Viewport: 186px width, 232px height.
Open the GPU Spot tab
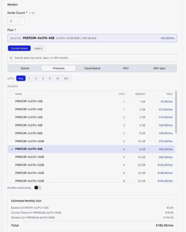pos(159,68)
